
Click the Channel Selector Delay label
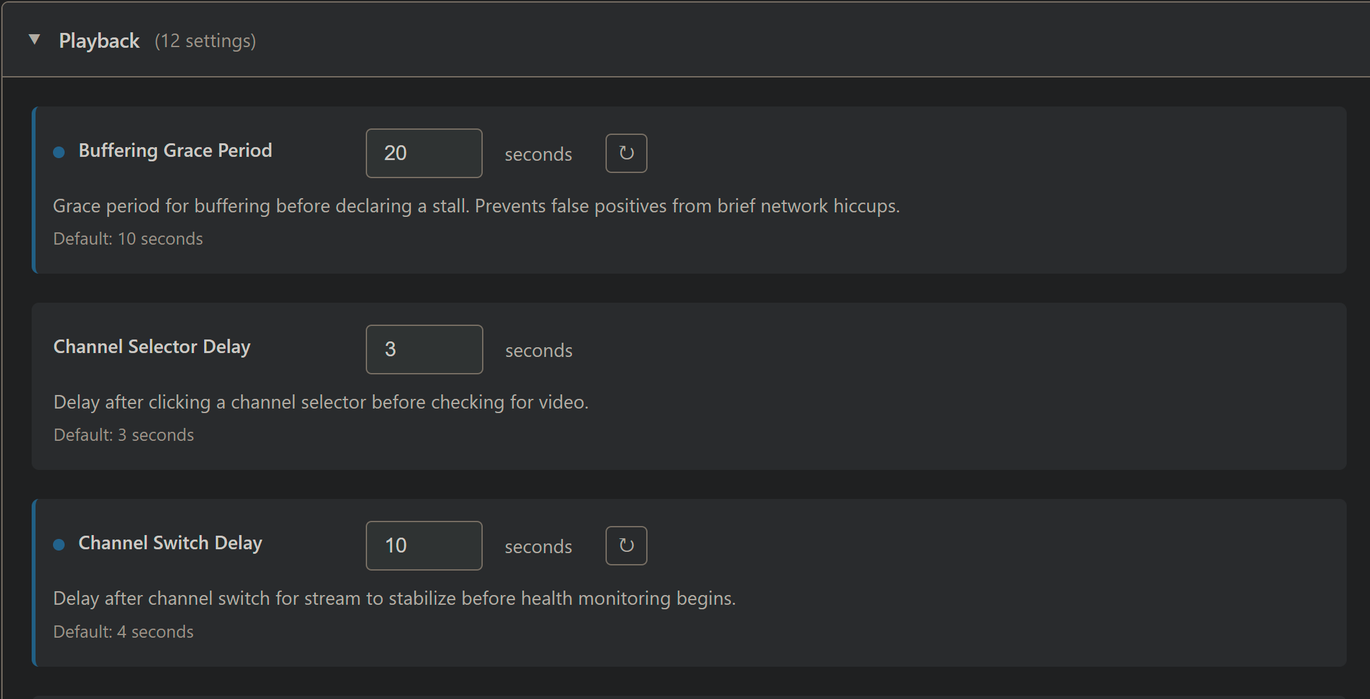(x=152, y=347)
